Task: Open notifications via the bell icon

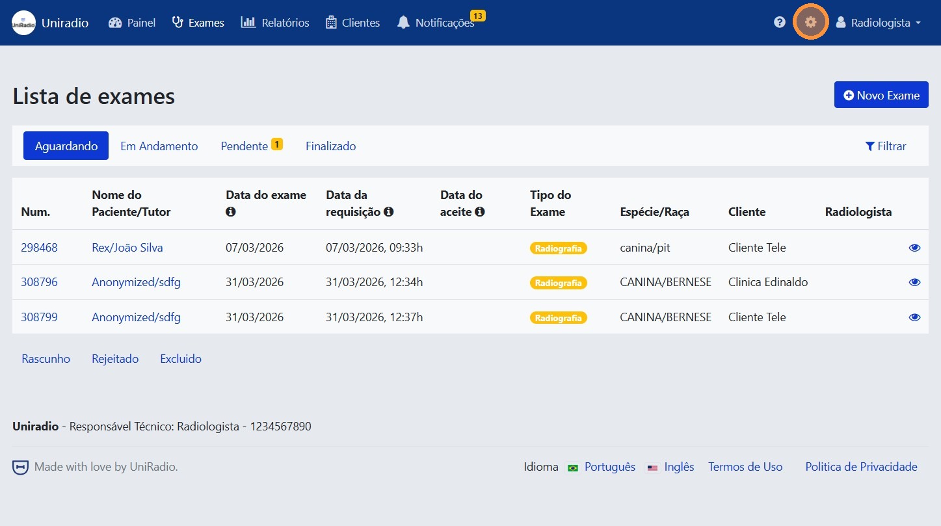Action: [x=403, y=22]
